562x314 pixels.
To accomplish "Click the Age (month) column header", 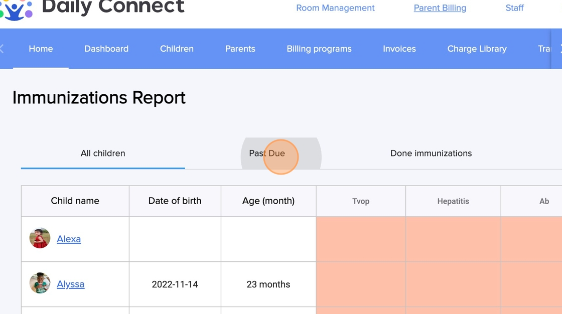I will 268,201.
